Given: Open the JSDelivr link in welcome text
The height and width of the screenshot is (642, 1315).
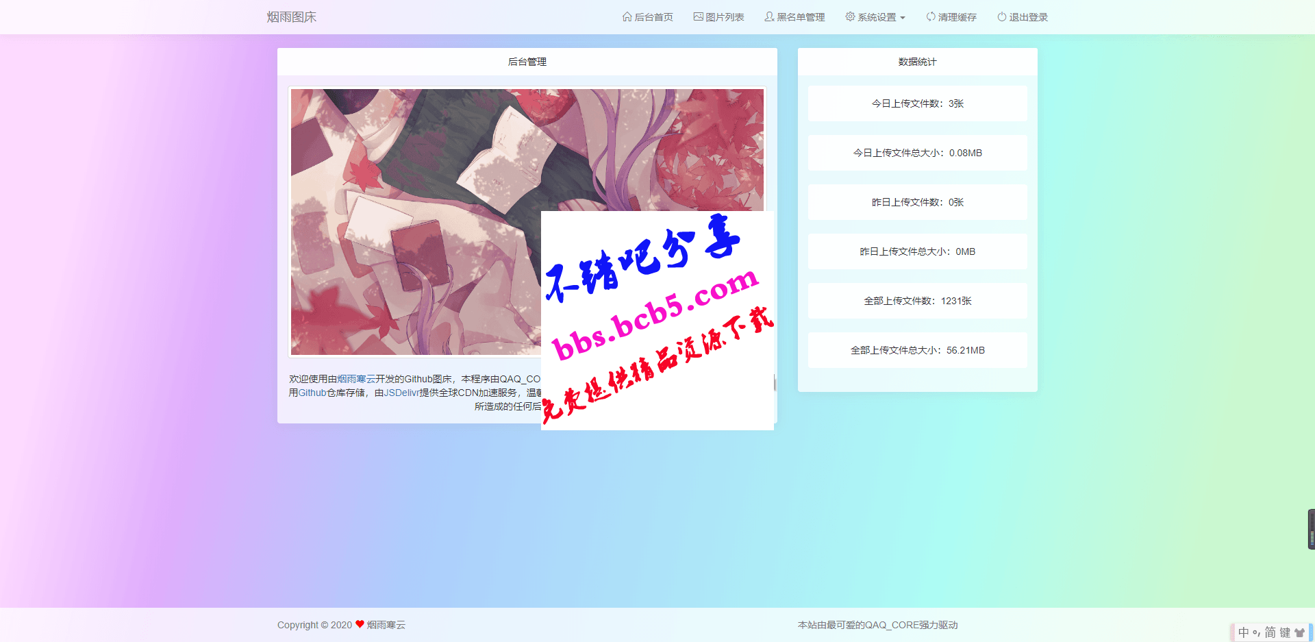Looking at the screenshot, I should 401,393.
